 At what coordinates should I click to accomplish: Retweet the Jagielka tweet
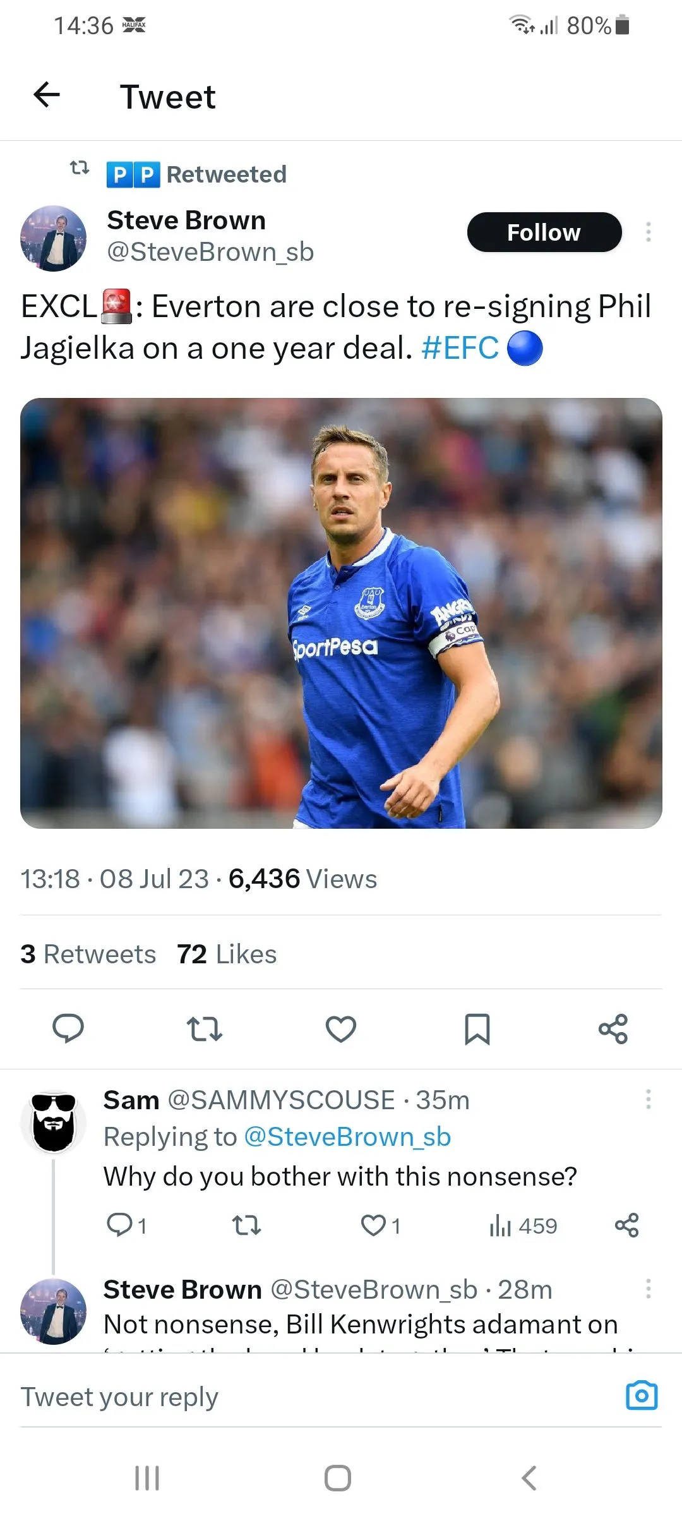205,1028
